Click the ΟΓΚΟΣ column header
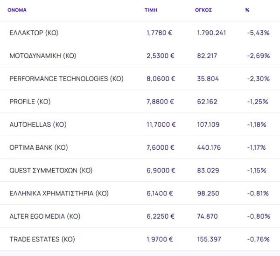 coord(203,10)
